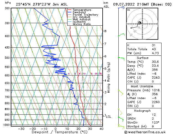Screen dimensions: 174x134
Task: Click the 'LCL' marker label
Action: 108,117
